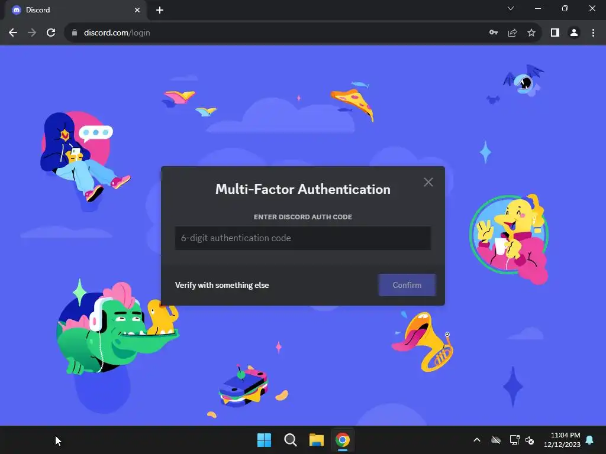
Task: Click the browser forward arrow
Action: click(x=32, y=33)
